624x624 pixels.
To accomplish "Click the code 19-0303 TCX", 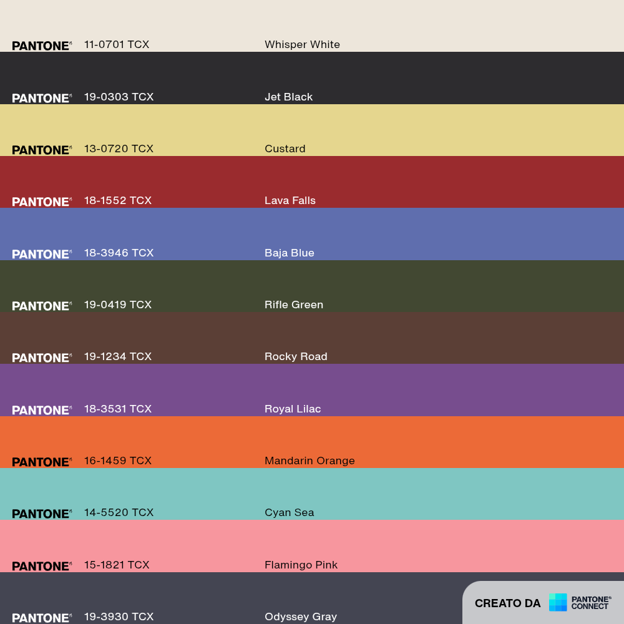I will point(119,97).
